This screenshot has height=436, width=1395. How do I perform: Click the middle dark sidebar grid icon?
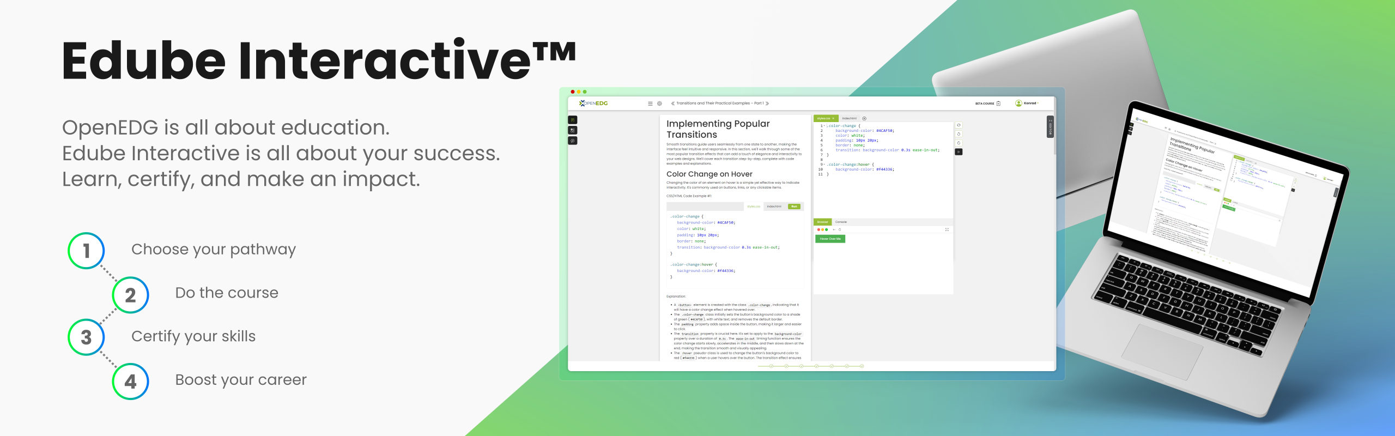tap(573, 130)
